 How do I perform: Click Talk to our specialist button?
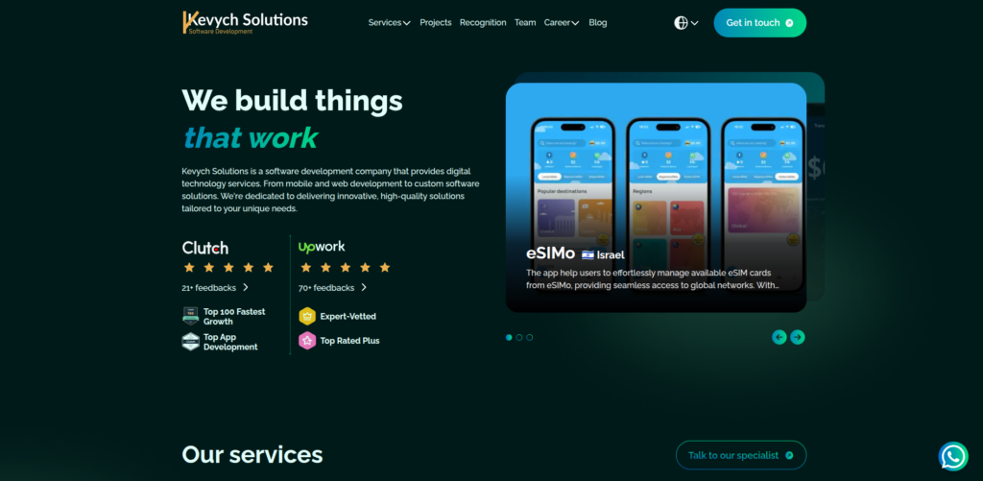pos(741,455)
